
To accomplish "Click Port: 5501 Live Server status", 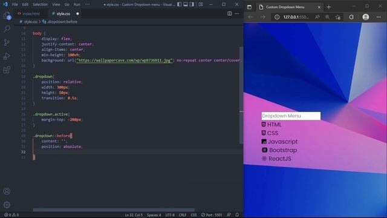I will (x=212, y=215).
